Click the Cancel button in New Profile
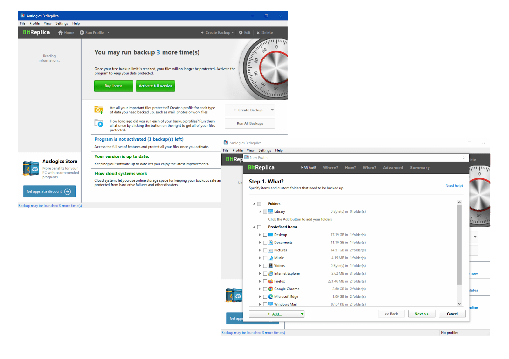The width and height of the screenshot is (509, 359). 452,314
